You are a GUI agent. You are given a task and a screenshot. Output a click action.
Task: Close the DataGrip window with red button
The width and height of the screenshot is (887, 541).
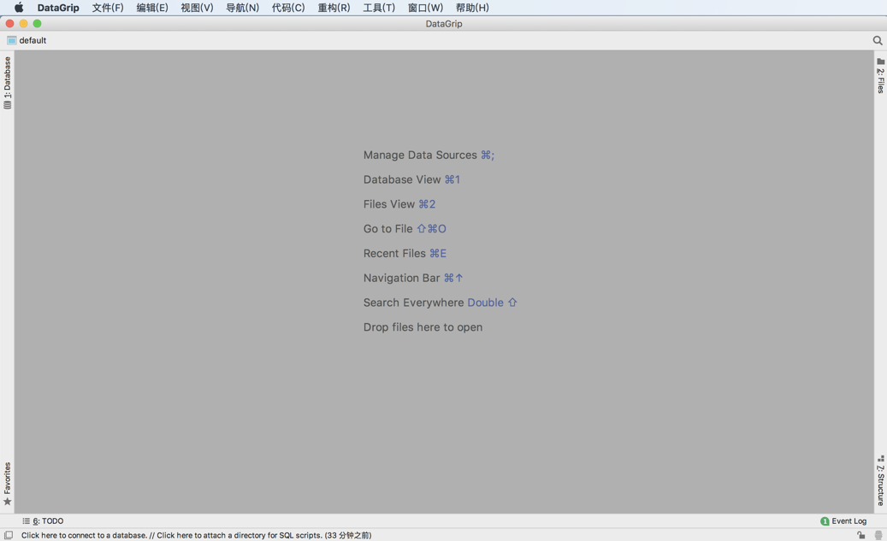[9, 23]
